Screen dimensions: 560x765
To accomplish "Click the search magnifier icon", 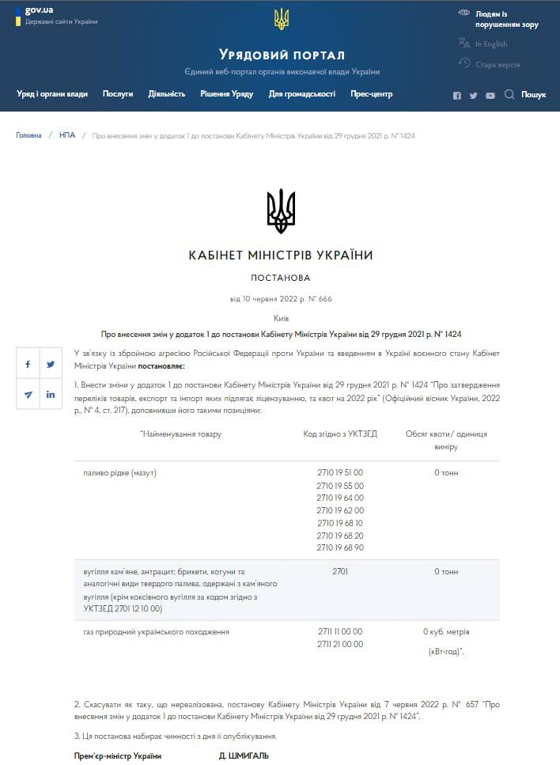I will point(509,94).
